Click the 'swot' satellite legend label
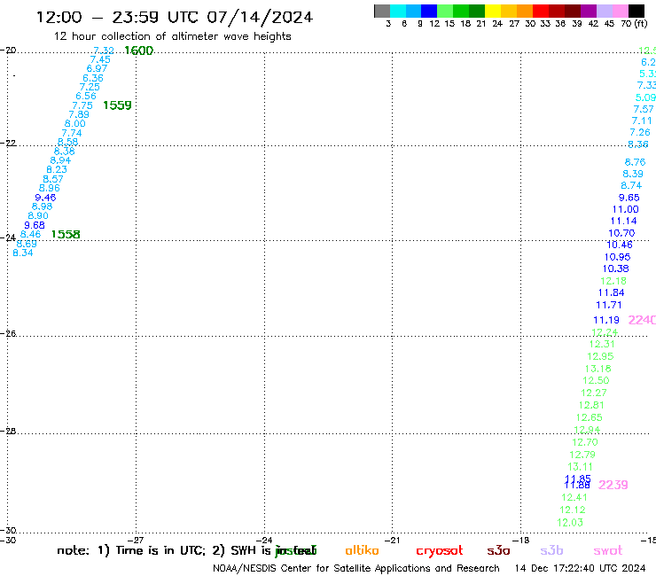The width and height of the screenshot is (656, 576). (x=608, y=550)
